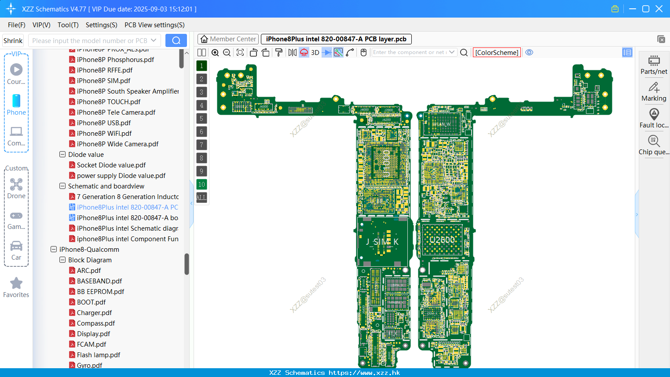670x377 pixels.
Task: Toggle the eye visibility icon
Action: (x=529, y=52)
